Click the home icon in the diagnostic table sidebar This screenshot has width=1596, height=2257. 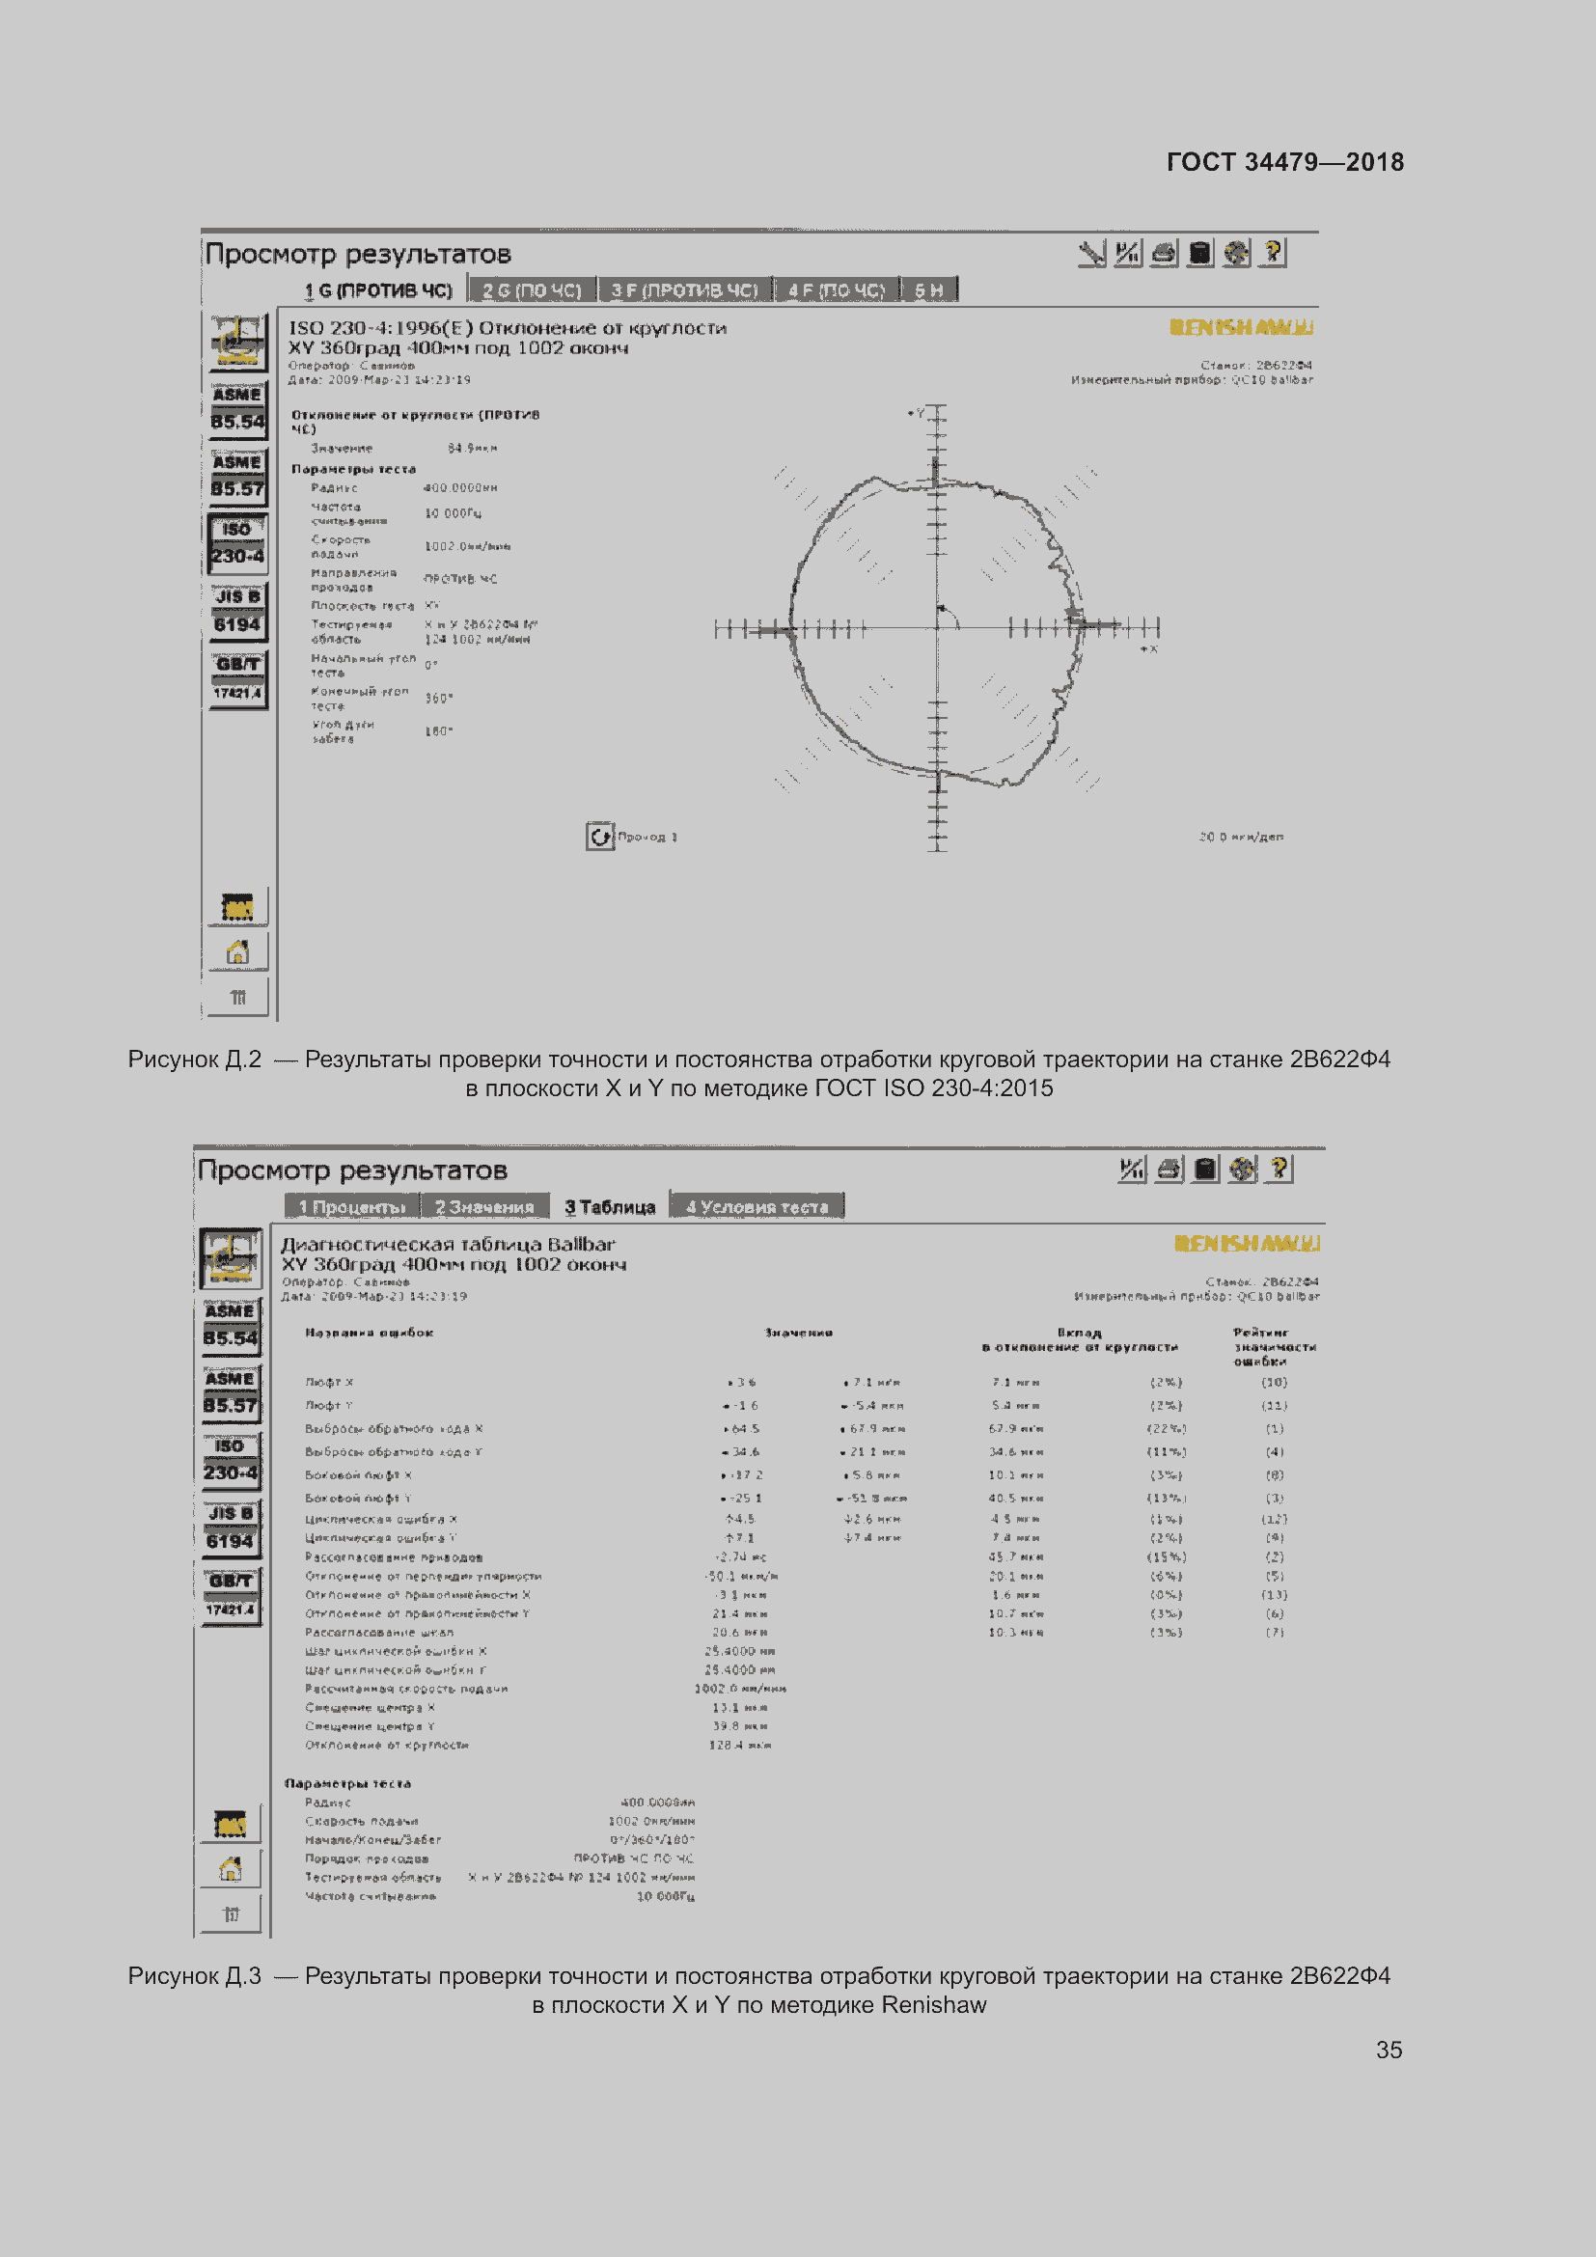pos(230,1869)
